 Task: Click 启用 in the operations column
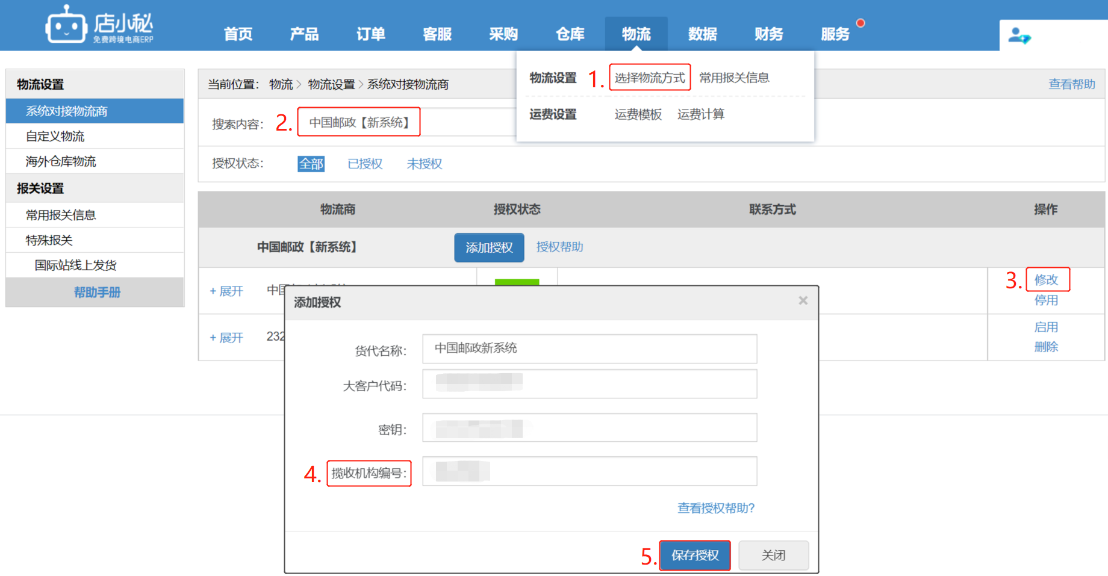coord(1046,327)
